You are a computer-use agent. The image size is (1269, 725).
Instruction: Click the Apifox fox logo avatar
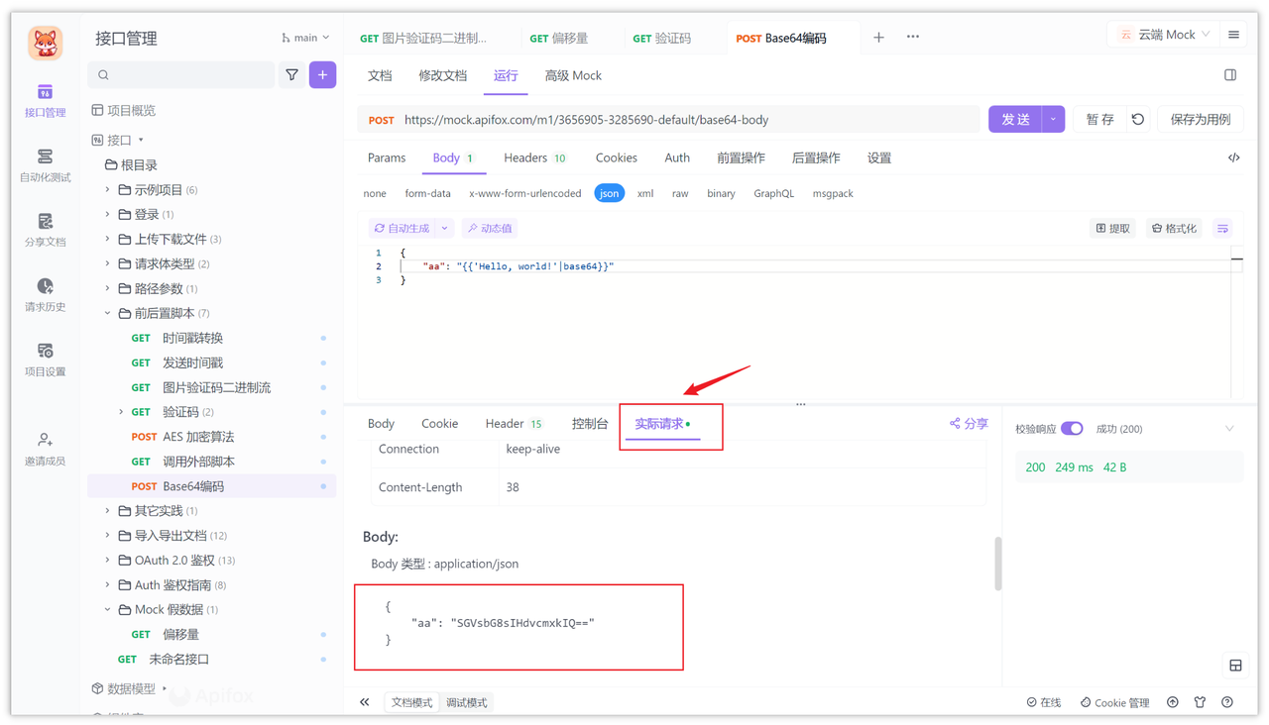tap(45, 43)
